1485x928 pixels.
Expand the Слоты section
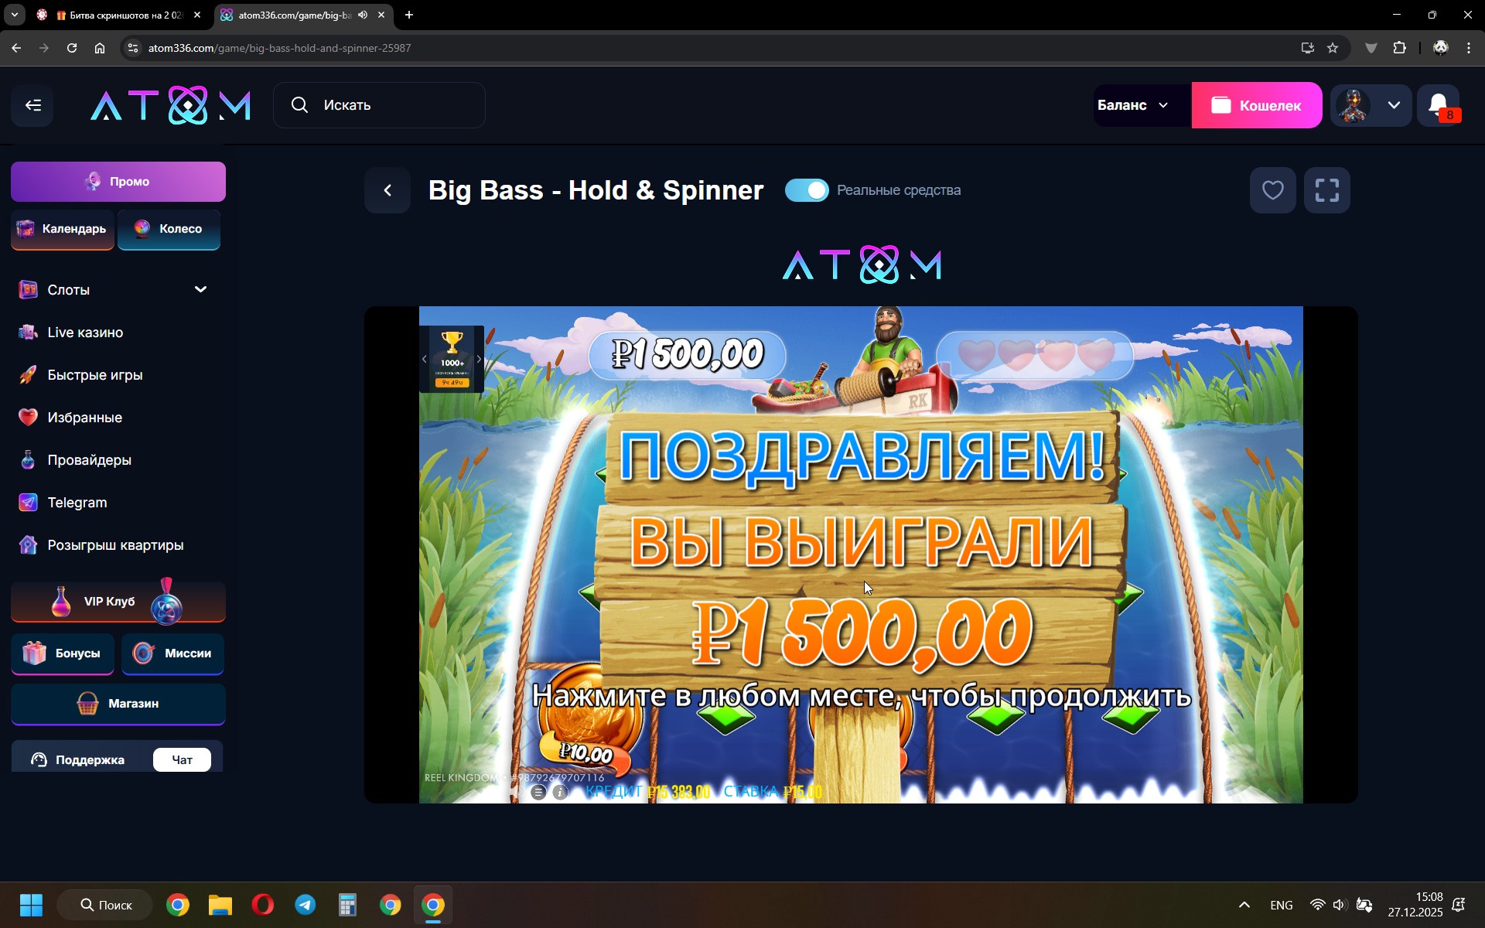tap(200, 289)
